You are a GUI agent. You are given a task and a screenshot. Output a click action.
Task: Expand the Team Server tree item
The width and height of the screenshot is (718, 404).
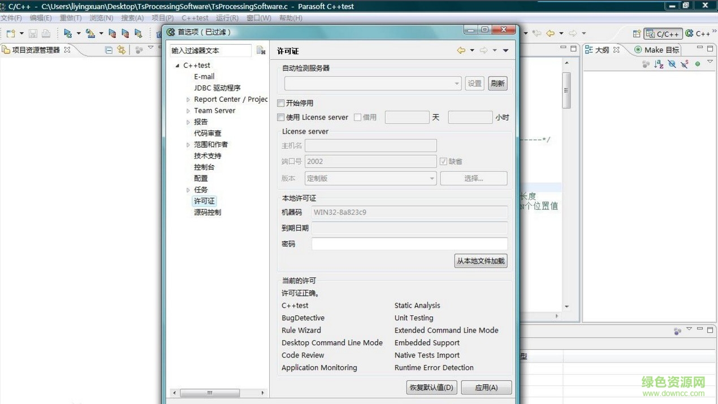(188, 110)
